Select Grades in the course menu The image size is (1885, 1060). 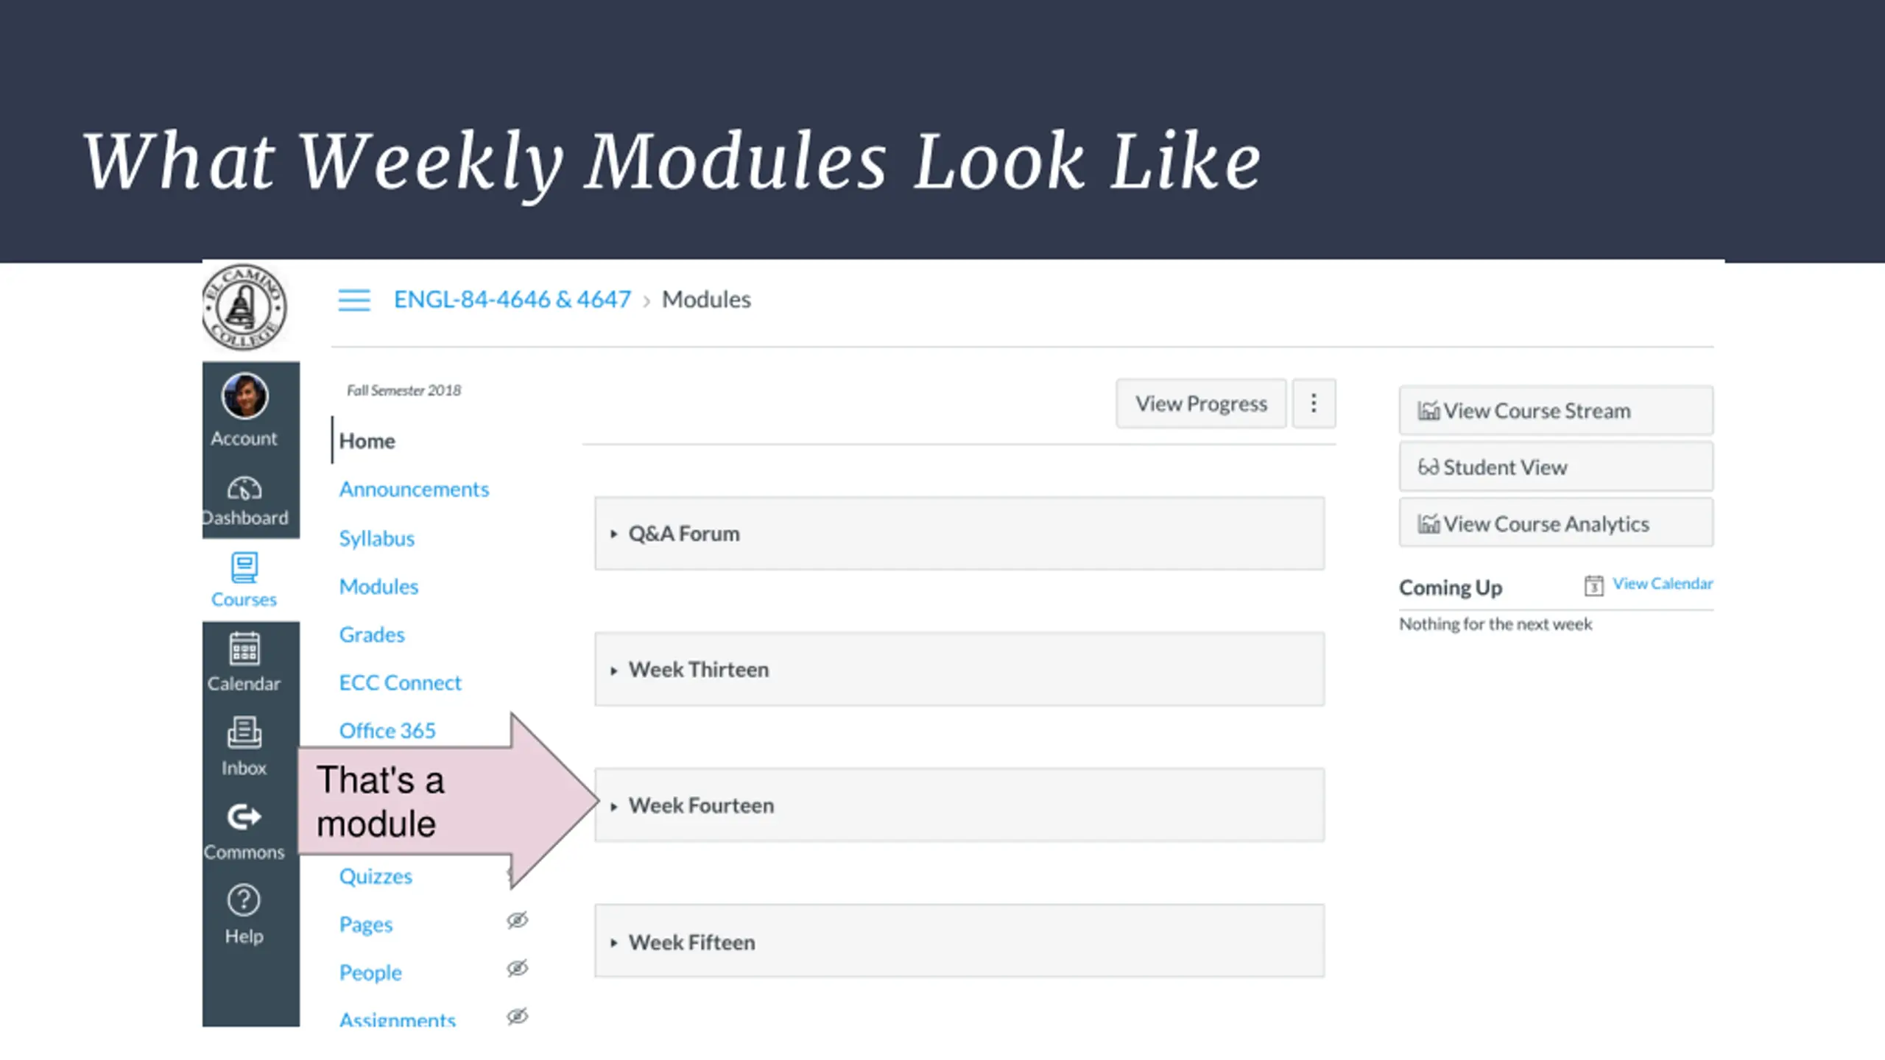point(372,635)
